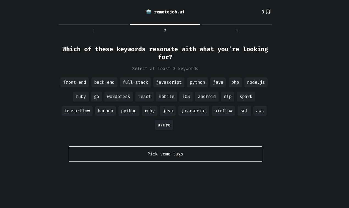Screen dimensions: 349x208
Task: Select the wordpress keyword tag
Action: click(118, 96)
